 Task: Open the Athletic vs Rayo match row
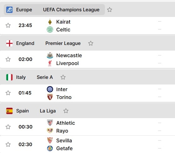pyautogui.click(x=87, y=127)
